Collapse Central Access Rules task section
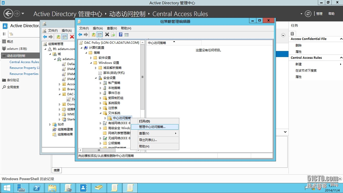Viewport: 343px width, 193px height. 341,58
